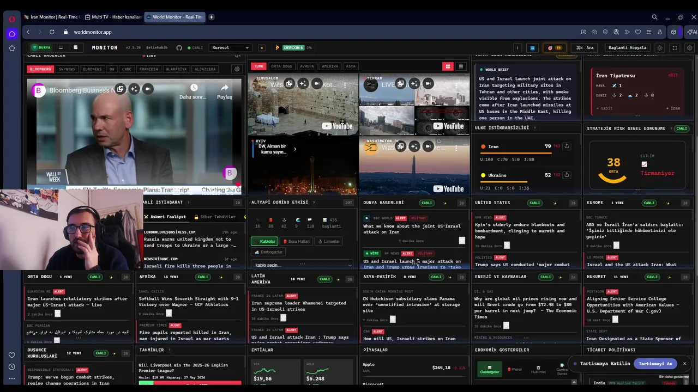This screenshot has height=392, width=698.
Task: Open Opera sidebar home icon
Action: (x=11, y=34)
